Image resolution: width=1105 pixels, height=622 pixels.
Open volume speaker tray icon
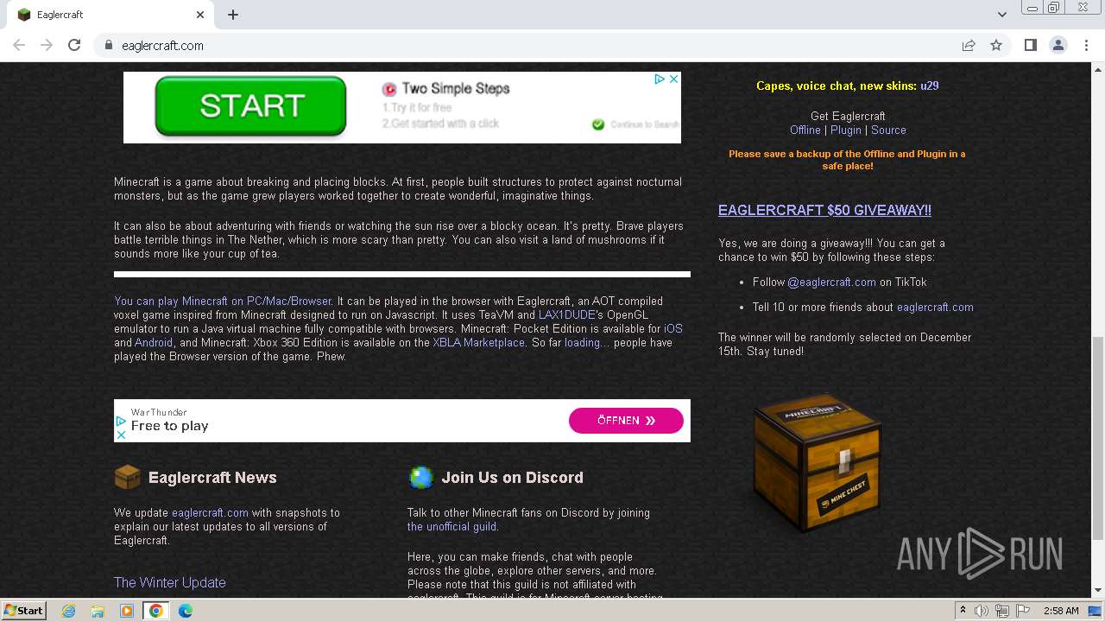(x=982, y=611)
